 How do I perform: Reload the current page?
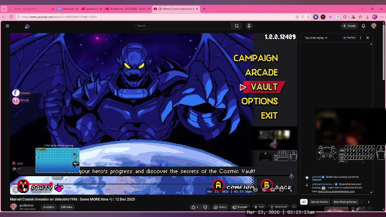11,17
